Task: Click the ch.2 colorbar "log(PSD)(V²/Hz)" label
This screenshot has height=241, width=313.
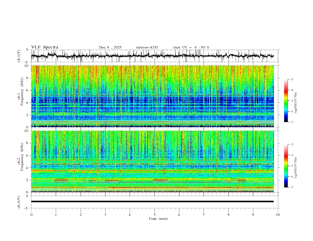Action: pos(296,168)
